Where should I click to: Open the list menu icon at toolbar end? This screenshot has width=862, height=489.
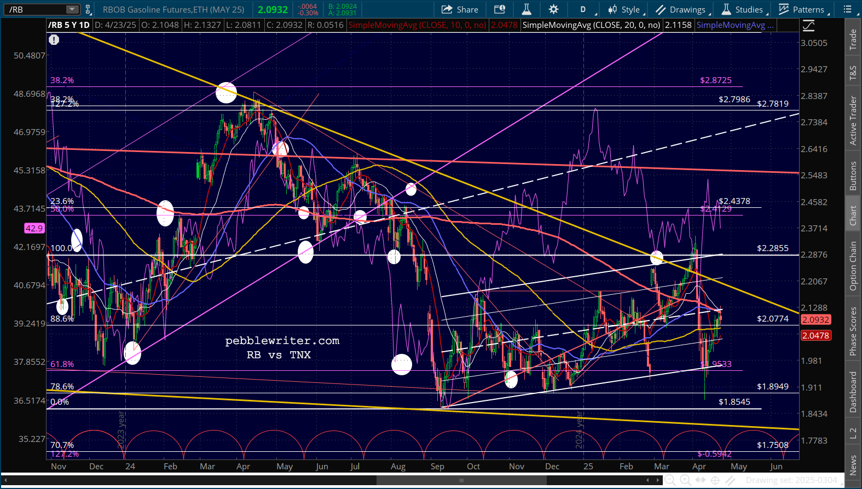click(x=847, y=9)
